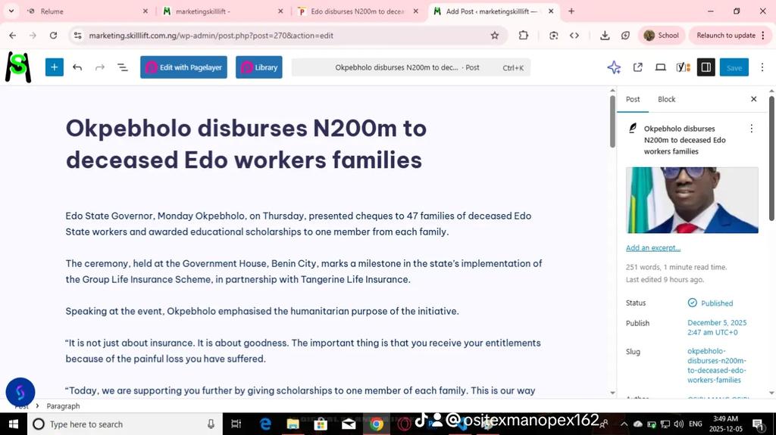Image resolution: width=776 pixels, height=435 pixels.
Task: Click the floating blue circular widget
Action: click(x=20, y=392)
